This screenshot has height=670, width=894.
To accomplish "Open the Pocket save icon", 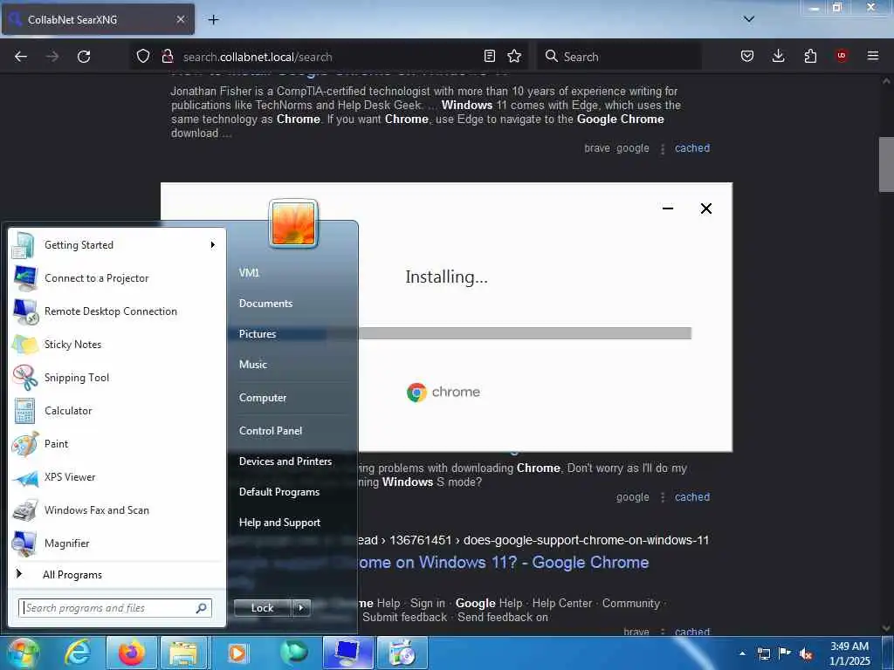I will pyautogui.click(x=747, y=56).
